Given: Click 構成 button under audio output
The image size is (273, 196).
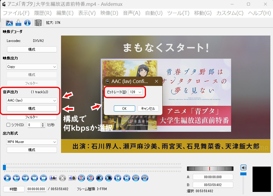Looking at the screenshot, I should point(32,109).
